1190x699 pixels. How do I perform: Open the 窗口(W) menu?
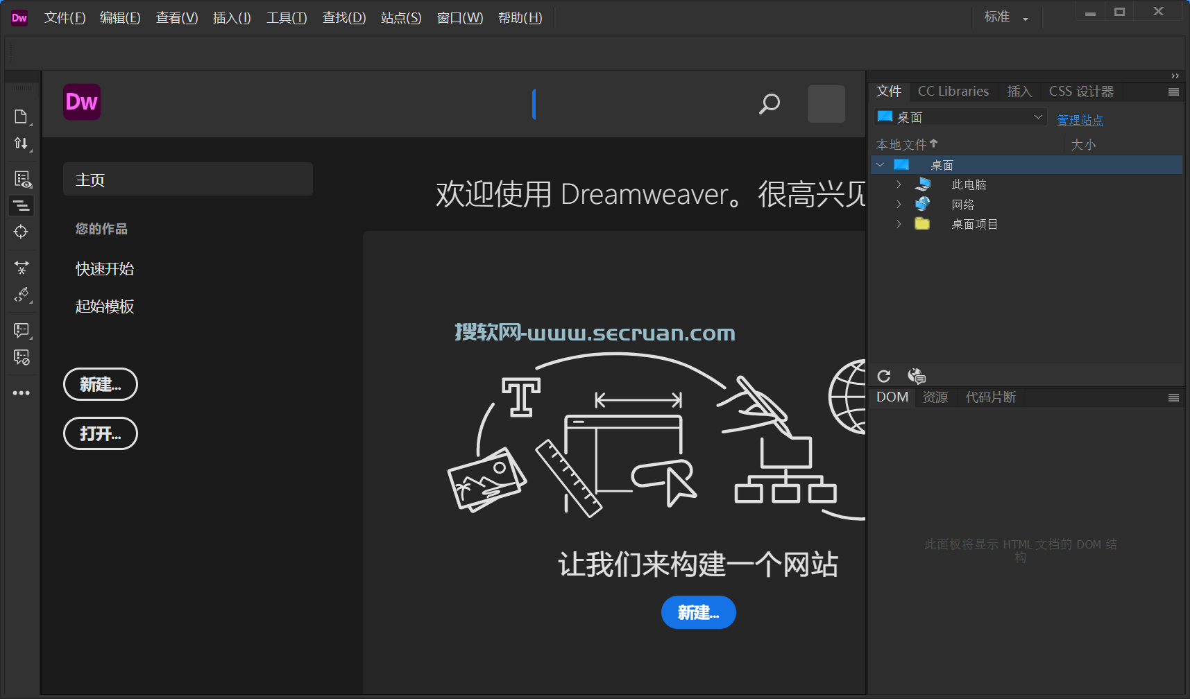coord(460,18)
